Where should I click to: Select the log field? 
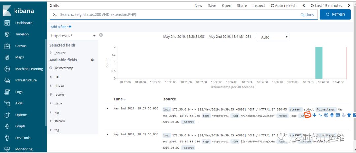click(x=57, y=112)
